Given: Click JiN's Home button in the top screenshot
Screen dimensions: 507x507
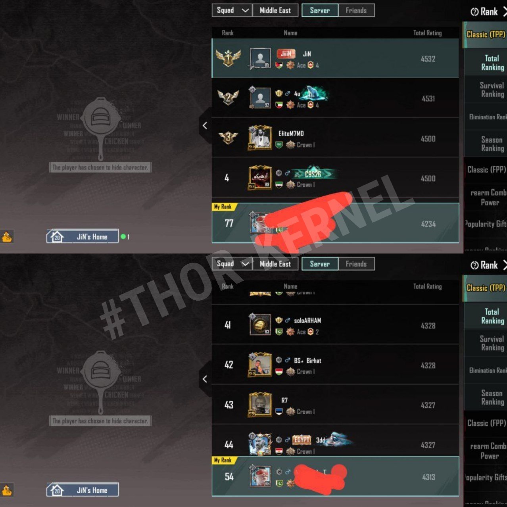Looking at the screenshot, I should click(83, 237).
